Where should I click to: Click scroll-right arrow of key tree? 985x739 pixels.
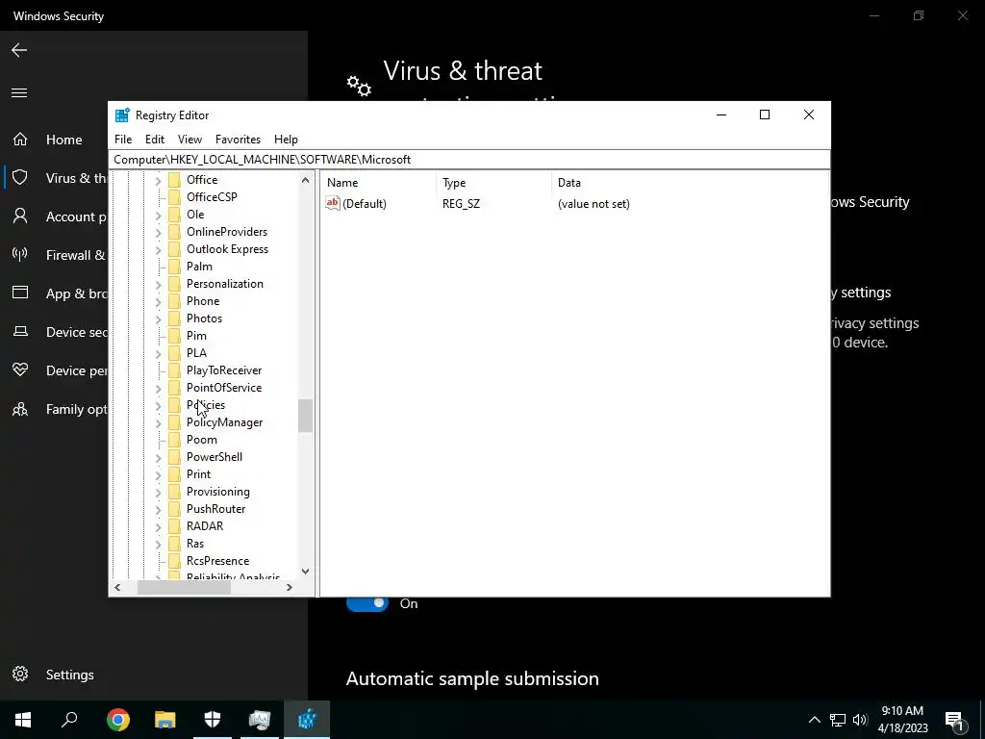point(289,588)
